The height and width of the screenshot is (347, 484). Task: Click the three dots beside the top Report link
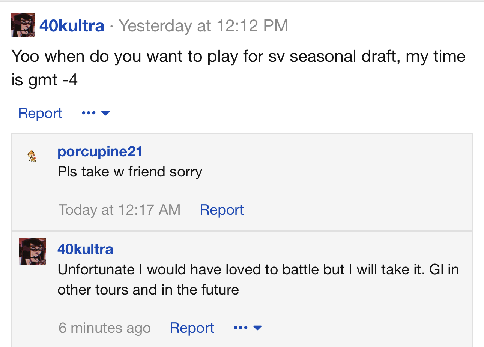point(89,113)
